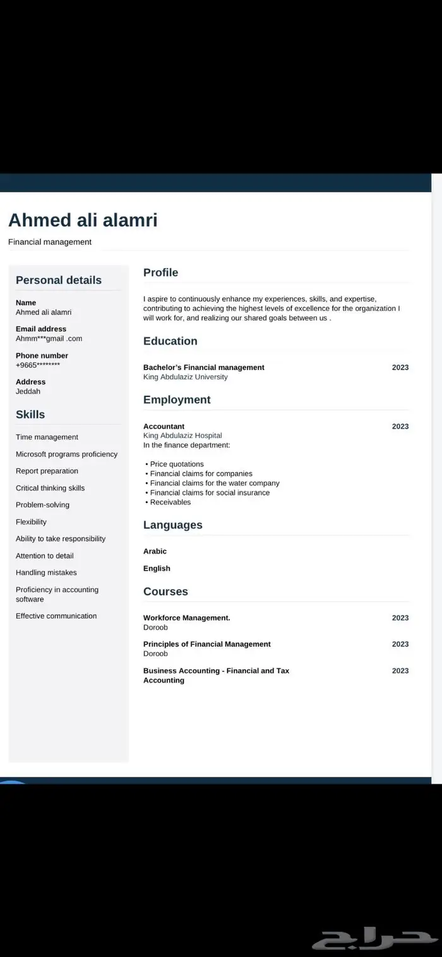Click the Profile section heading
Viewport: 442px width, 957px height.
tap(160, 273)
